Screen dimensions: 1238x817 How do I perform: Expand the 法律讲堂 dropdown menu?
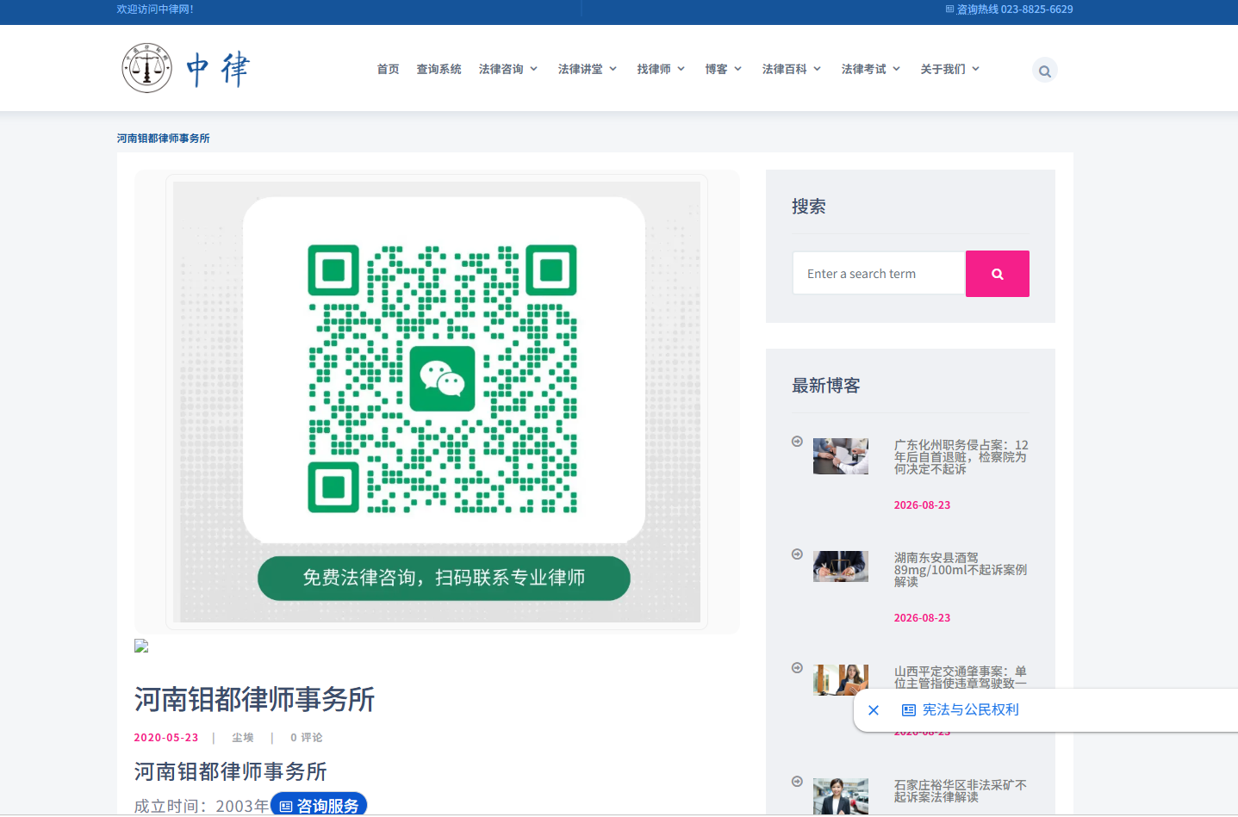588,69
